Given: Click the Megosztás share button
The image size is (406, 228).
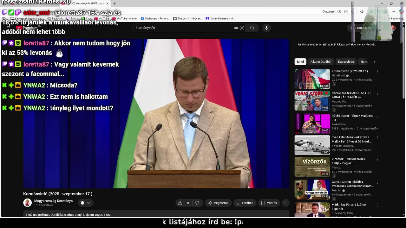Looking at the screenshot, I should coord(218,203).
